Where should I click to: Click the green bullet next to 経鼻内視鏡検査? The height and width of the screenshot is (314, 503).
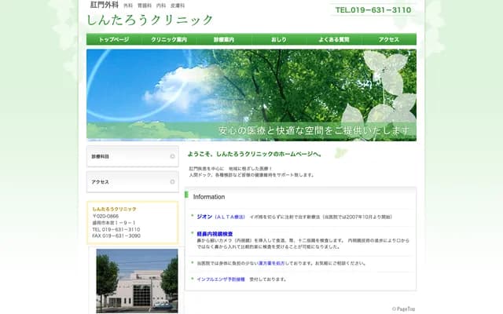[192, 233]
